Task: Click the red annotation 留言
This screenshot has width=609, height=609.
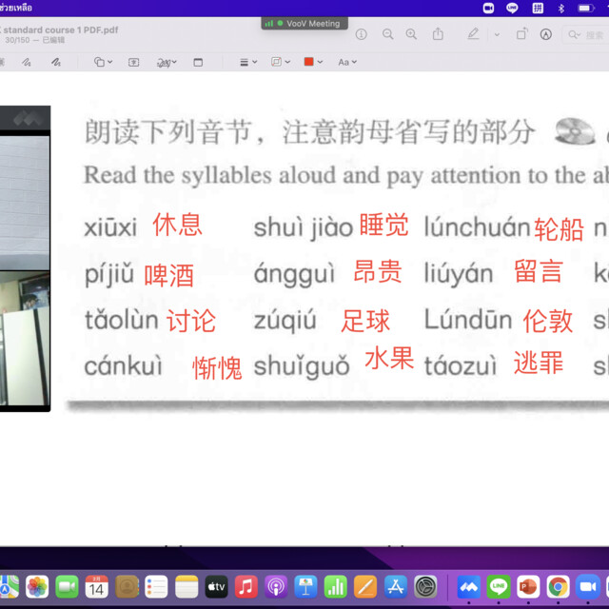Action: [539, 271]
